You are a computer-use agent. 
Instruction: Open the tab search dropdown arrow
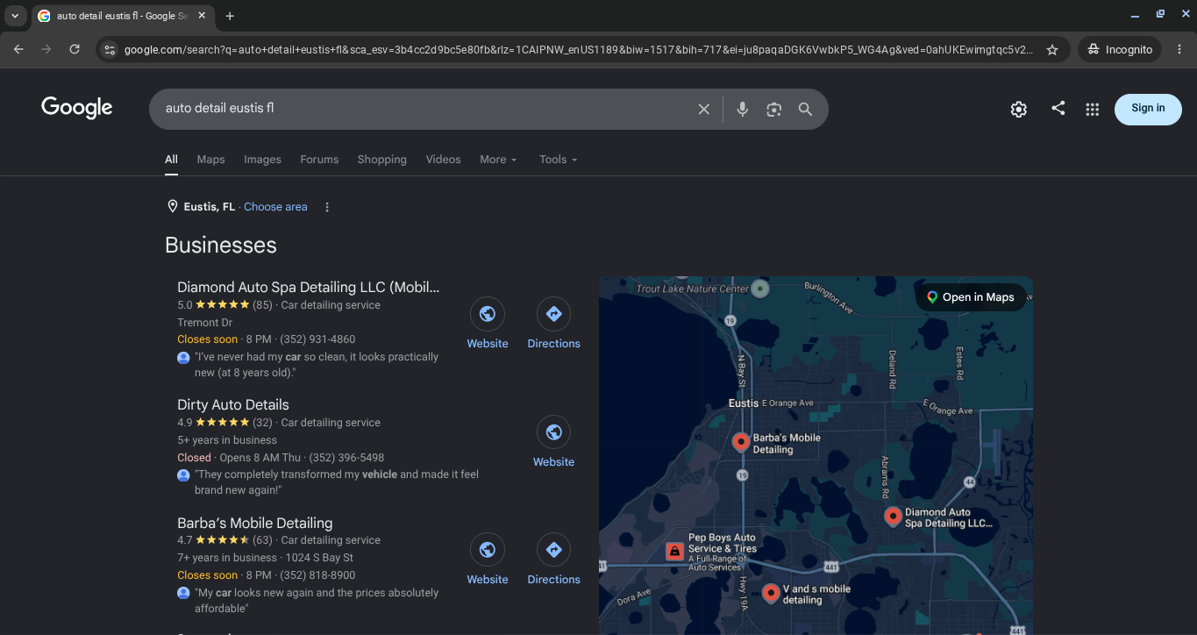[x=15, y=16]
